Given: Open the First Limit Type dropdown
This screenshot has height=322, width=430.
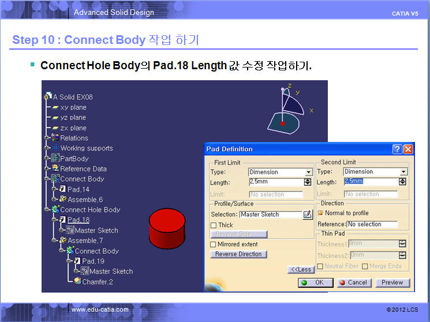Looking at the screenshot, I should pos(308,172).
